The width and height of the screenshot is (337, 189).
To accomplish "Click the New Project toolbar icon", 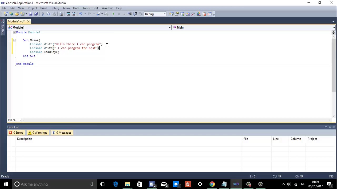I will [6, 14].
